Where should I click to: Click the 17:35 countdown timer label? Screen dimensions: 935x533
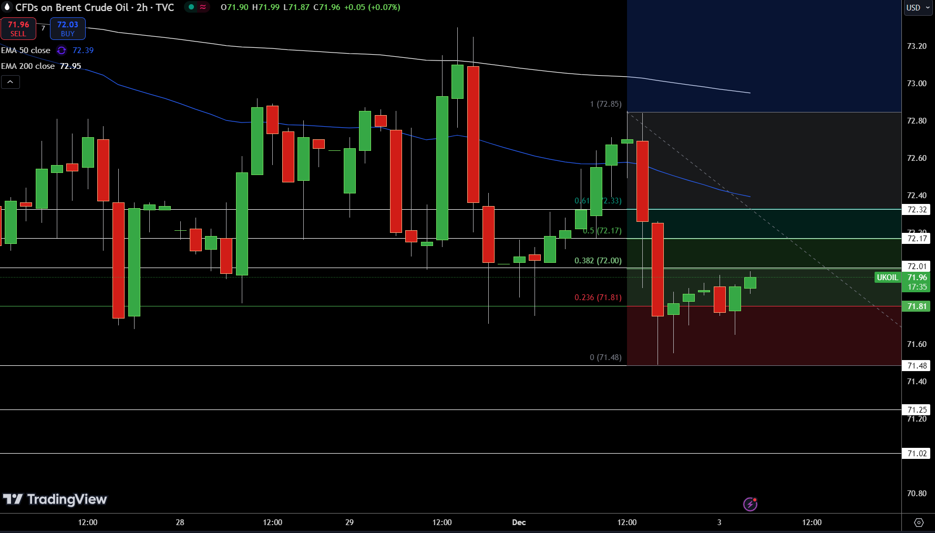(x=917, y=287)
